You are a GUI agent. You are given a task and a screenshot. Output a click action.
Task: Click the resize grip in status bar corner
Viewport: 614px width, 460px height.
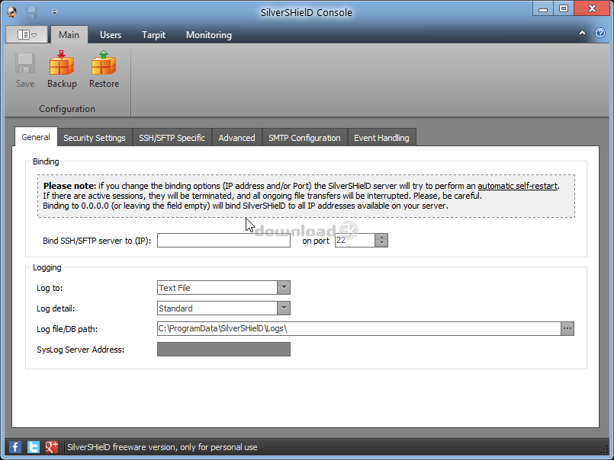tap(606, 449)
